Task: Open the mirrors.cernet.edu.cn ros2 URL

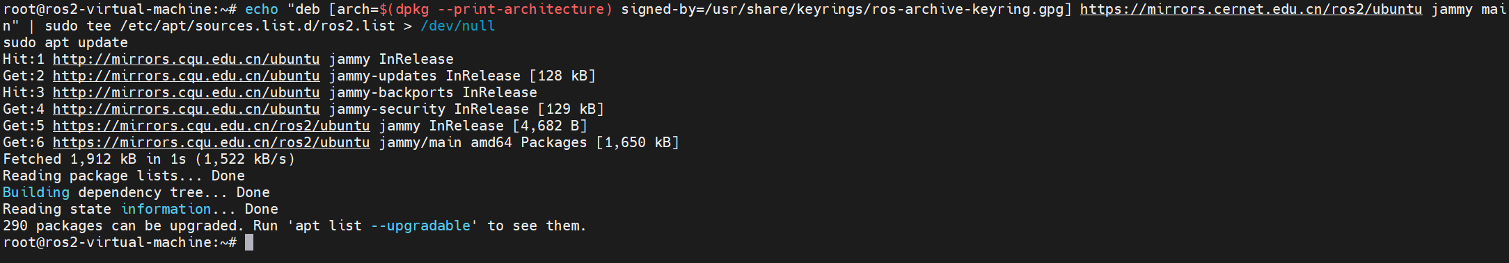Action: pos(1251,10)
